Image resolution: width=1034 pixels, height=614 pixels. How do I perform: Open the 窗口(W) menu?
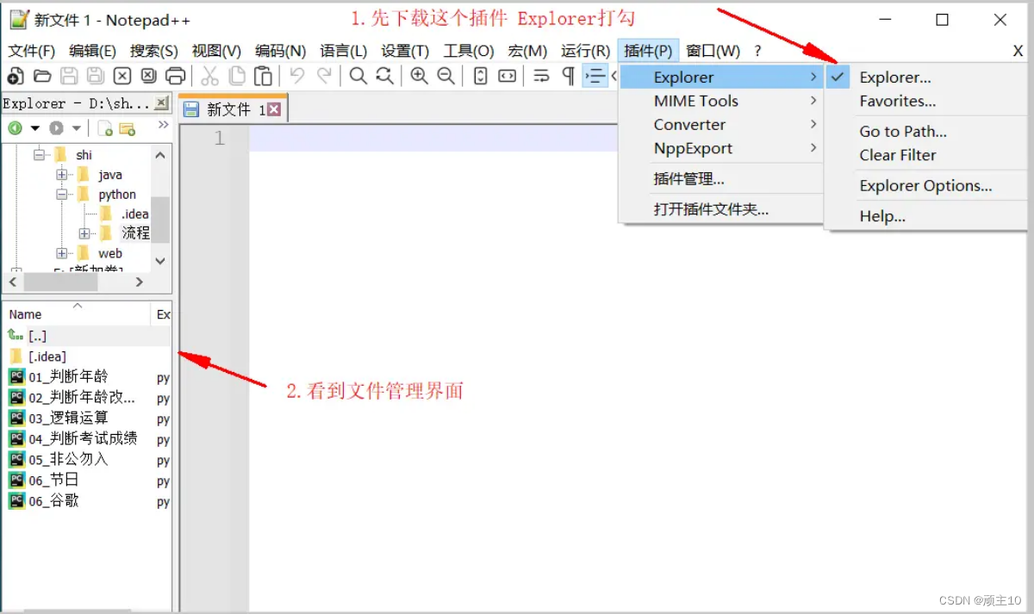[x=713, y=51]
